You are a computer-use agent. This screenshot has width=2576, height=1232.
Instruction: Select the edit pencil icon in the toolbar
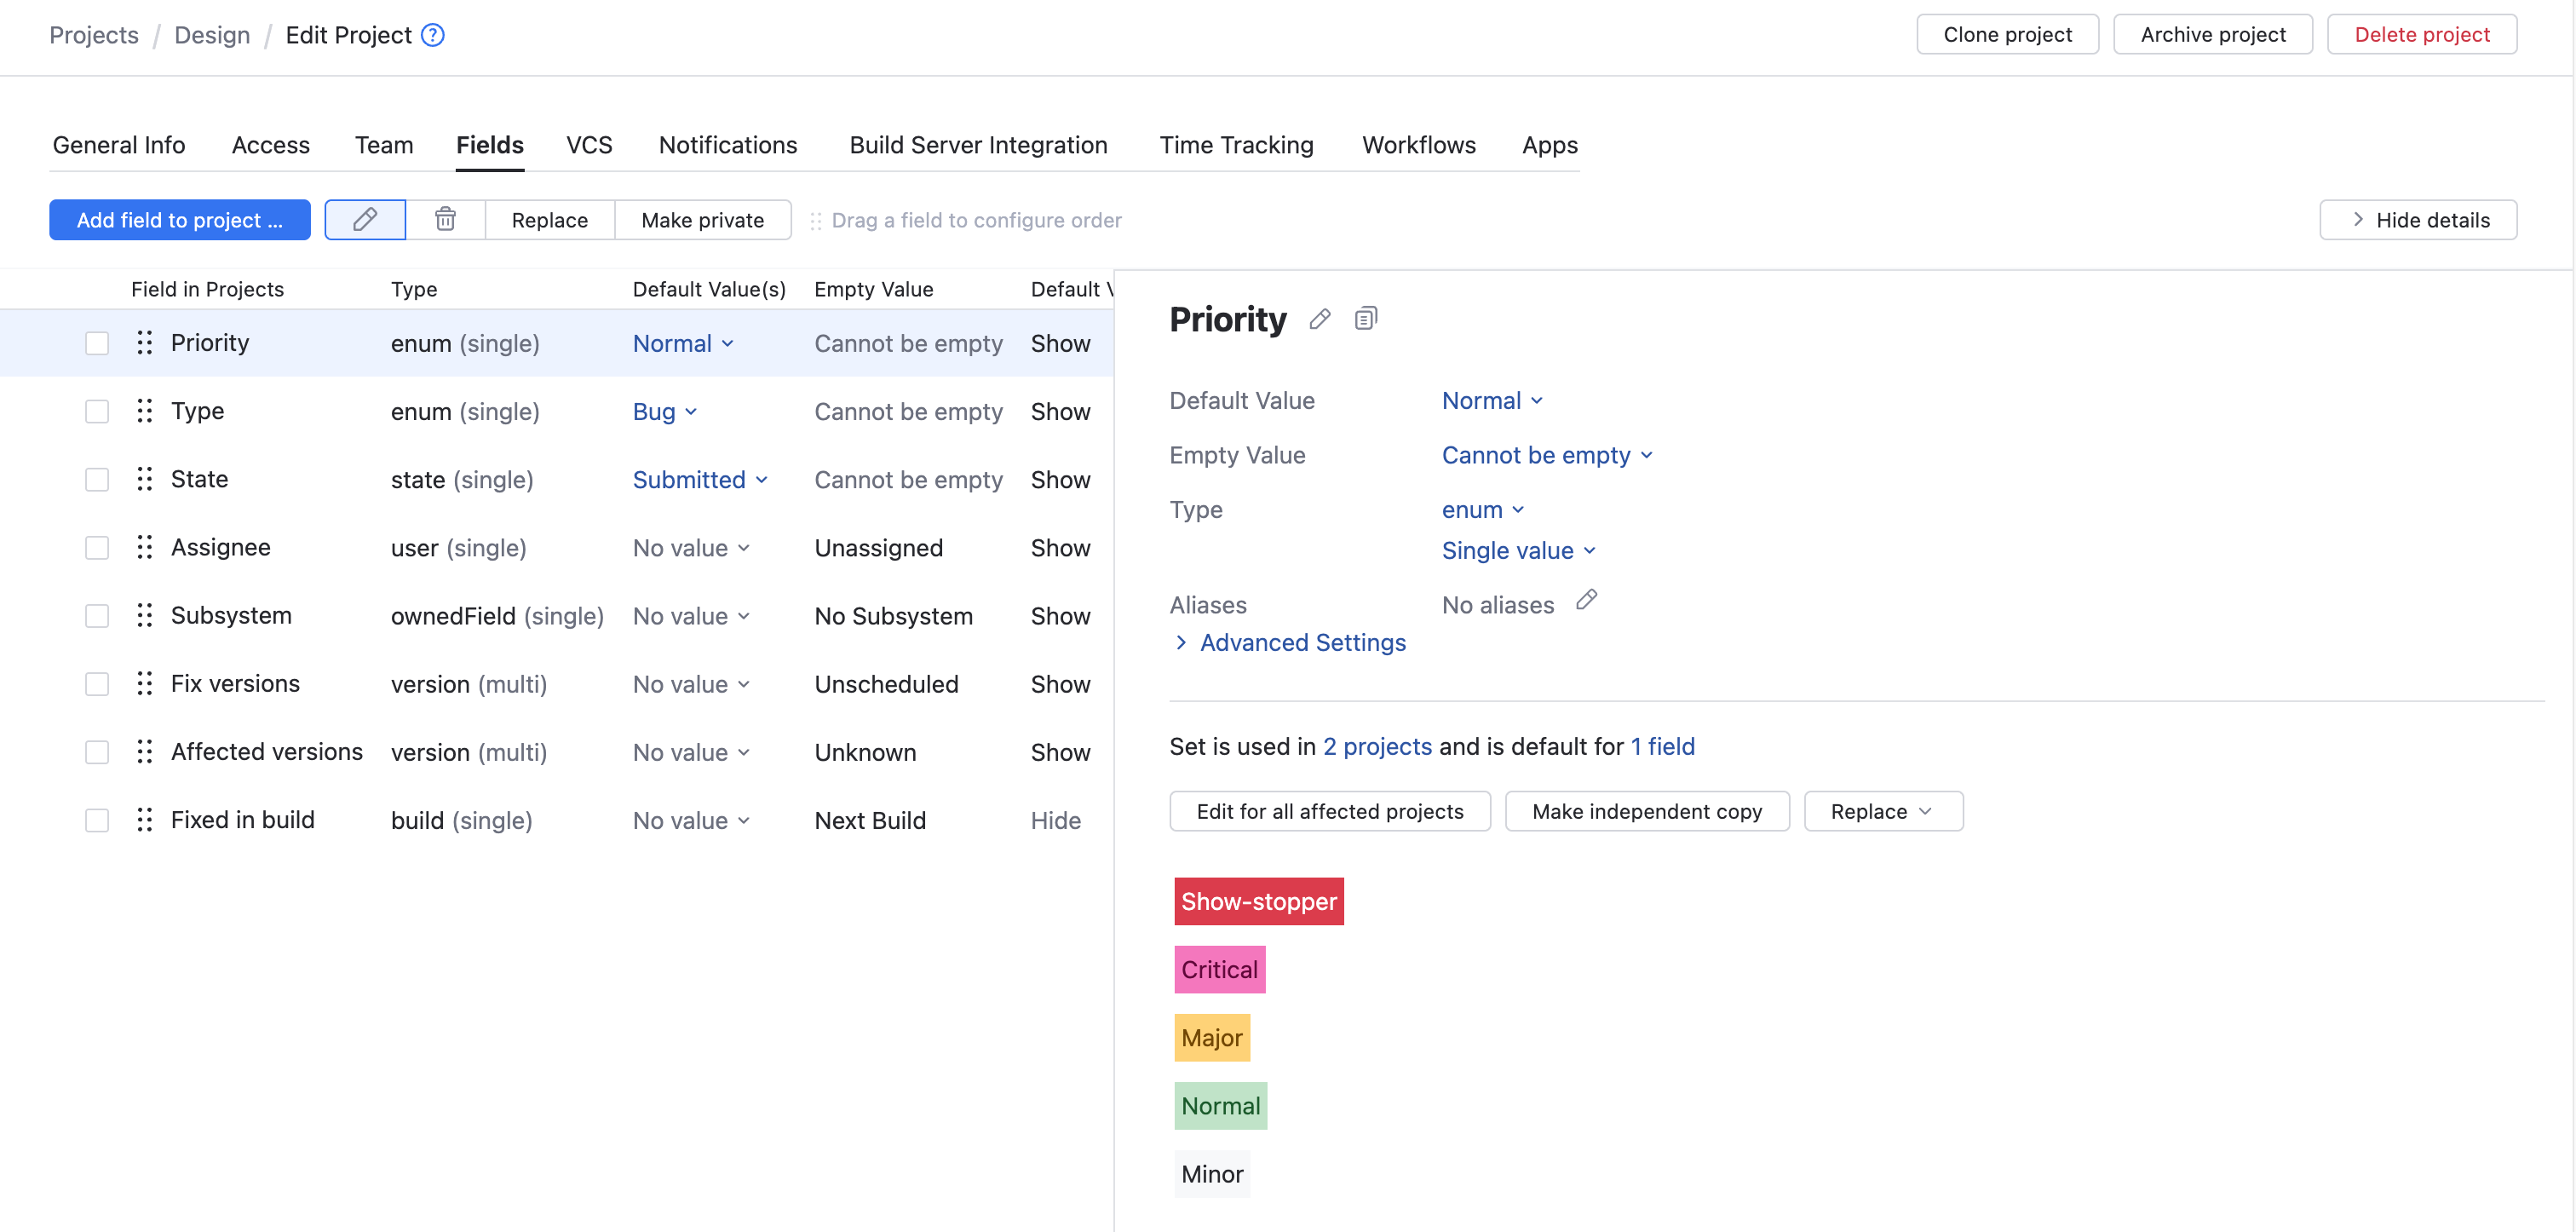coord(364,219)
